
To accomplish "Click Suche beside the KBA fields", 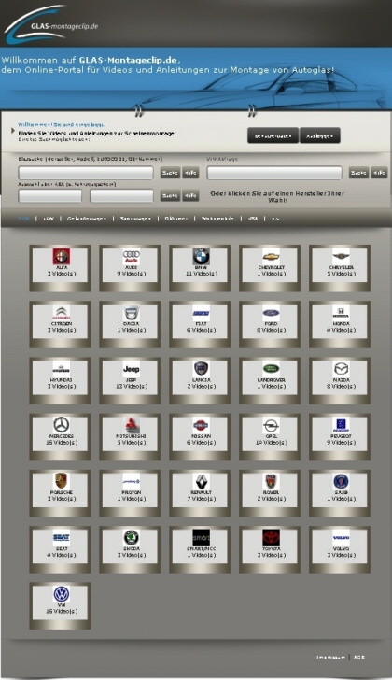I will pyautogui.click(x=170, y=195).
